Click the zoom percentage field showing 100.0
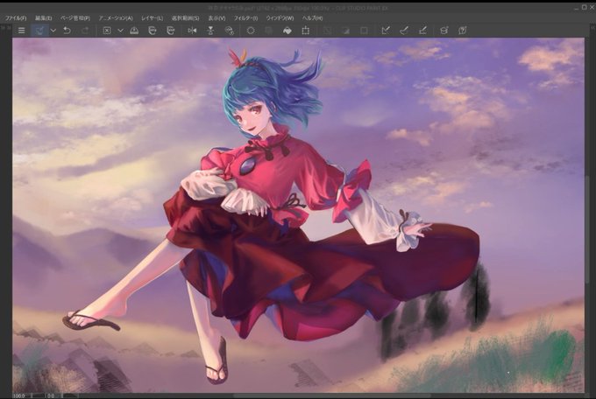Viewport: 596px width, 399px height. pos(18,395)
